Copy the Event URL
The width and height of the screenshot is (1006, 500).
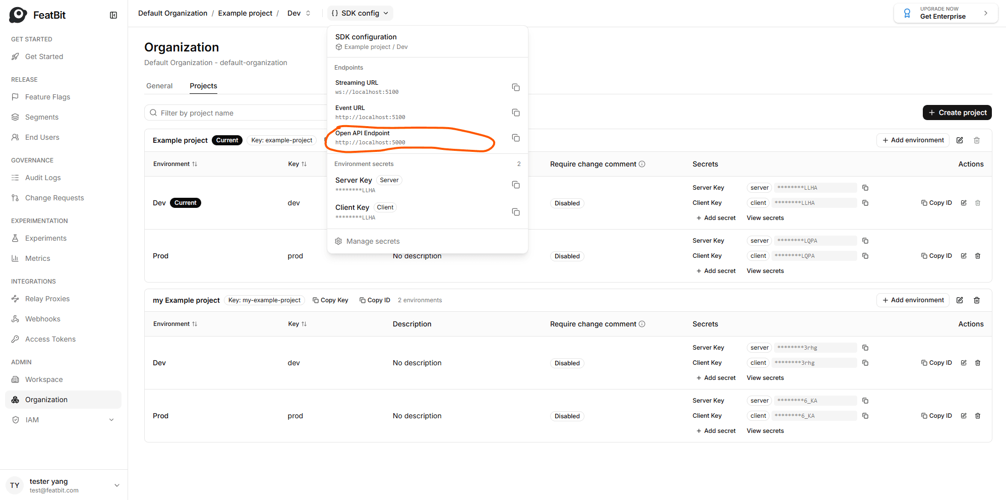pyautogui.click(x=515, y=113)
